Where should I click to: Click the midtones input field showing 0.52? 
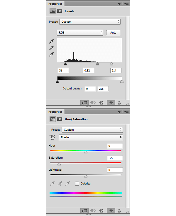[x=89, y=70]
